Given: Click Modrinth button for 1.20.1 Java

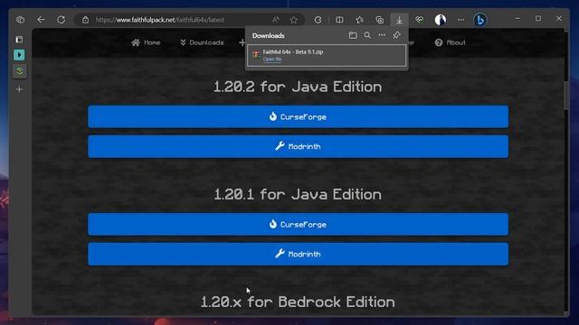Looking at the screenshot, I should click(298, 255).
